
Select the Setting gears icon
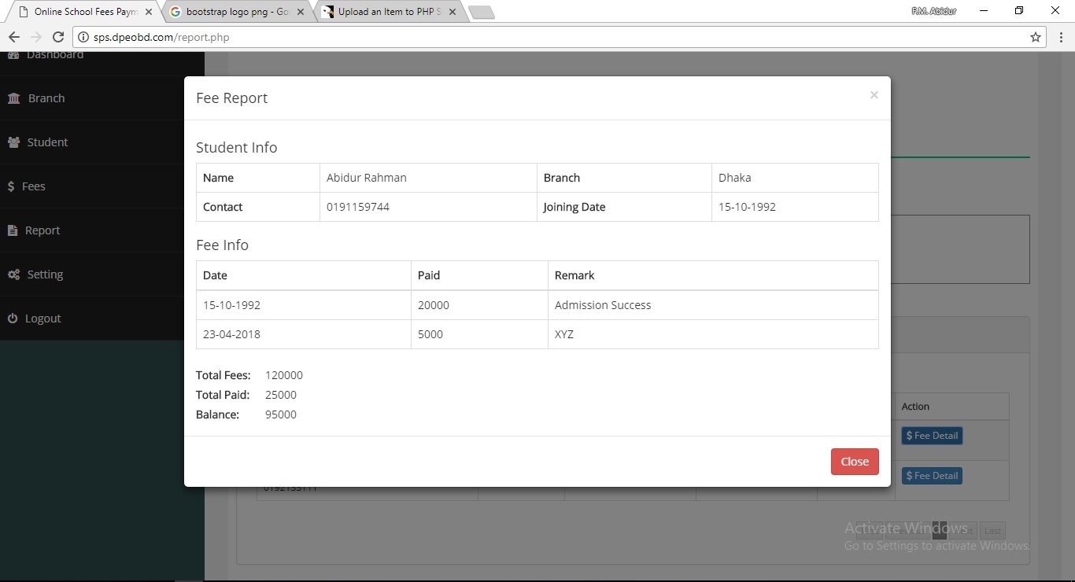click(x=12, y=274)
